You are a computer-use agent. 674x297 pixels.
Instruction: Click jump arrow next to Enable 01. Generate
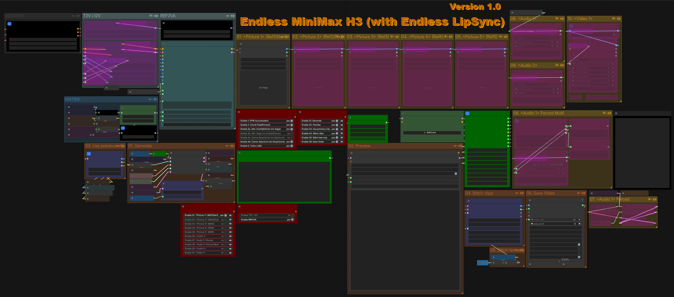[342, 121]
